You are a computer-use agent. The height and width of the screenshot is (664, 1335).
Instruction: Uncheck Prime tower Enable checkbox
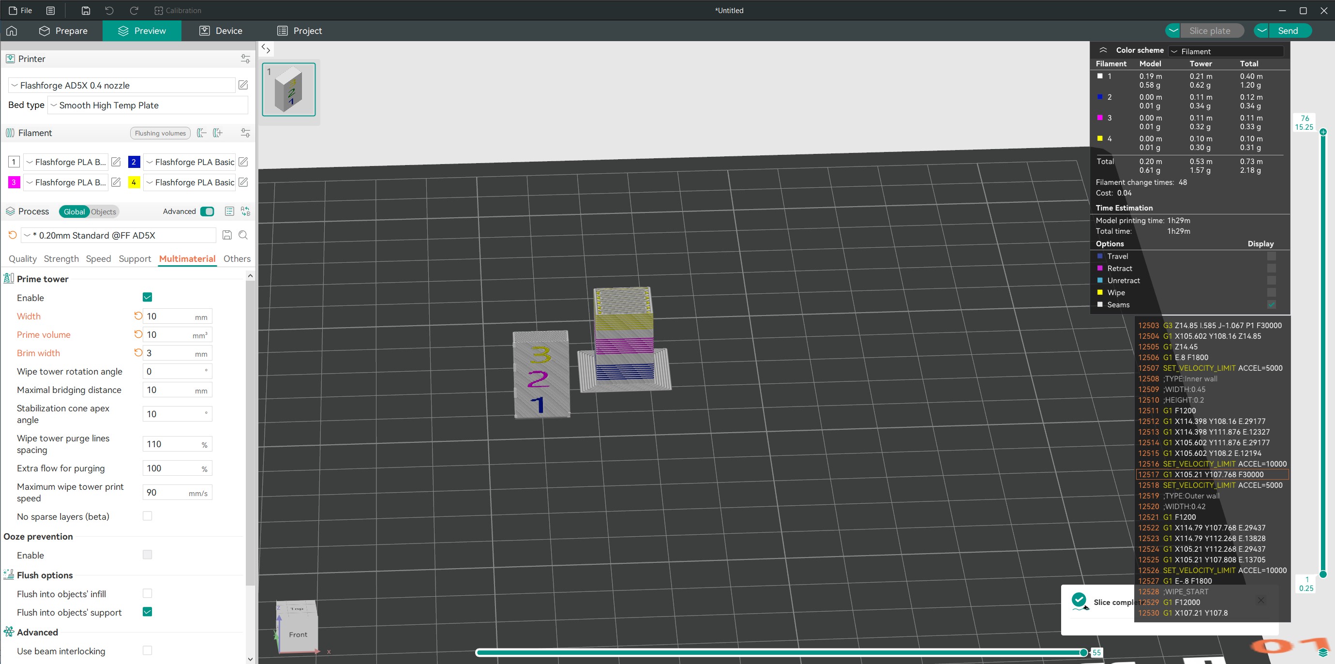pos(147,297)
